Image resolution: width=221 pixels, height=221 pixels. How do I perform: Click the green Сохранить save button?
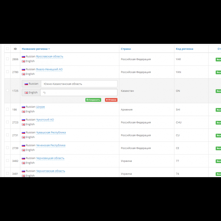93,100
